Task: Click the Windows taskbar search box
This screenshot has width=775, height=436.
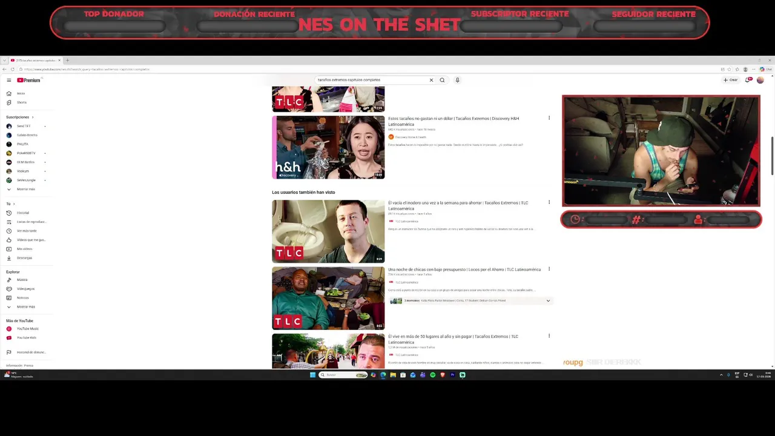Action: (x=343, y=375)
